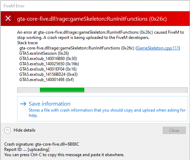Click the sub_140001498 stack trace entry
This screenshot has height=160, width=190.
tap(47, 80)
